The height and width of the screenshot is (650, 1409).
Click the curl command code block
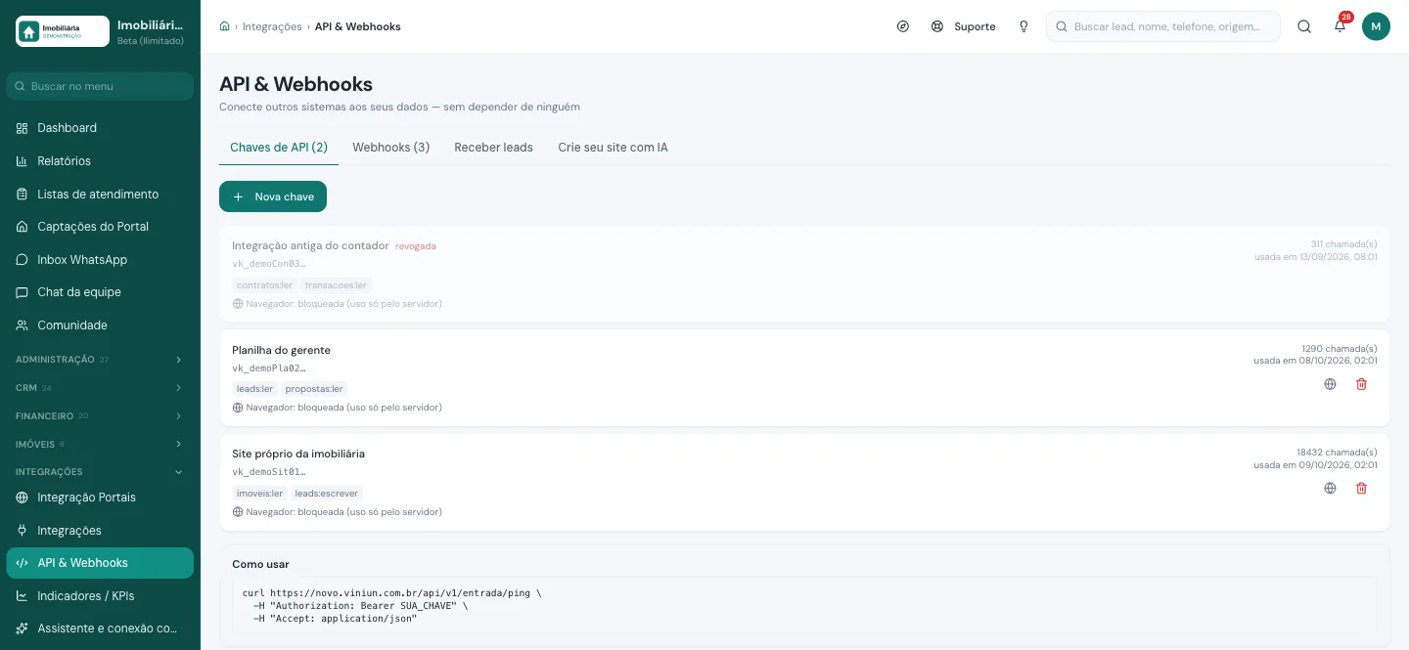click(x=804, y=606)
